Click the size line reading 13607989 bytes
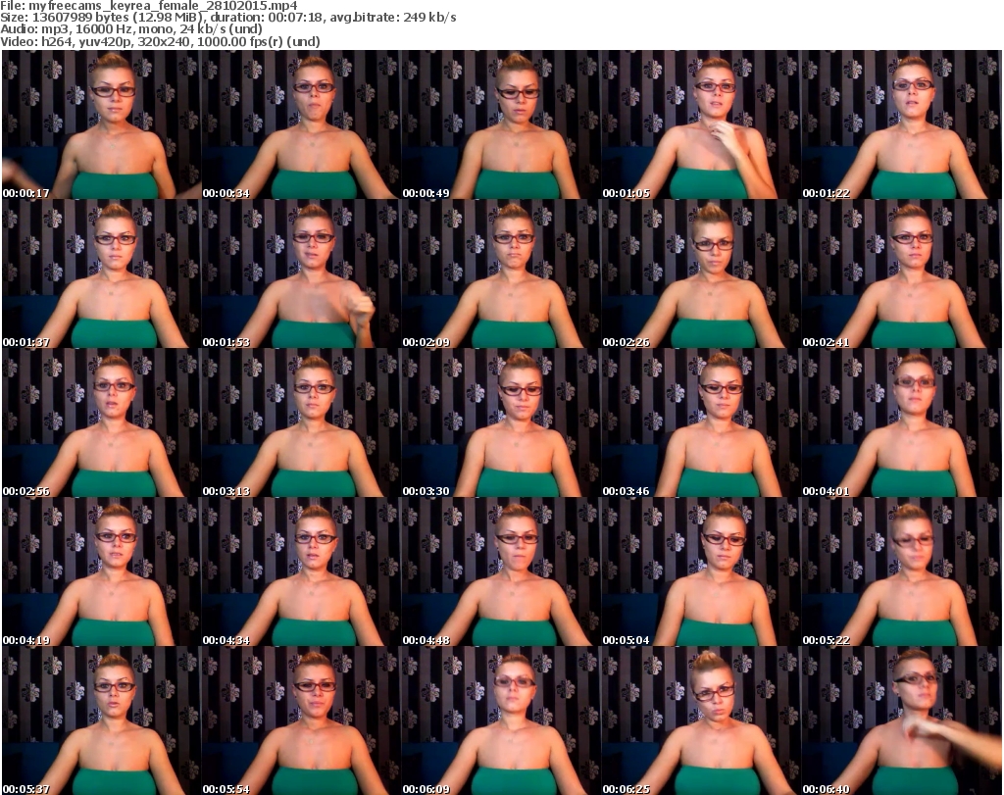Screen dimensions: 1004x795 tap(227, 18)
